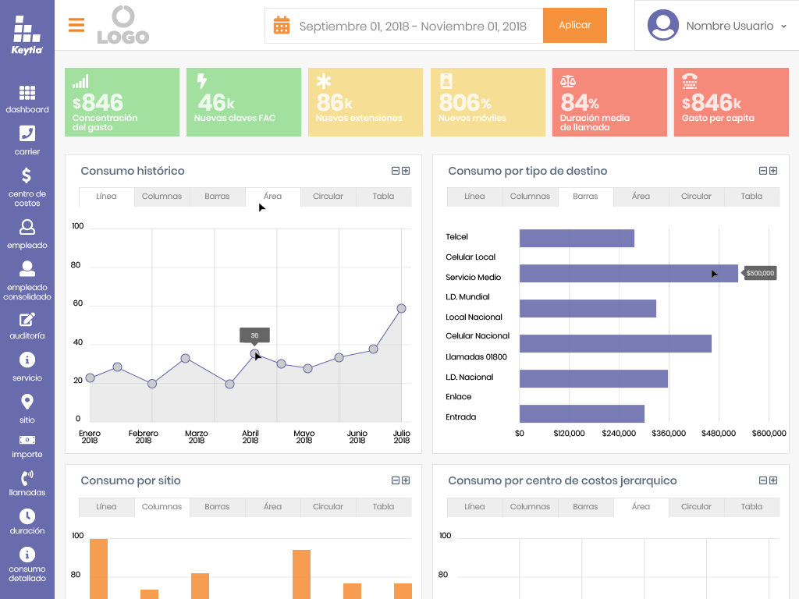Click the Consumo histórico title
This screenshot has height=599, width=799.
click(133, 171)
